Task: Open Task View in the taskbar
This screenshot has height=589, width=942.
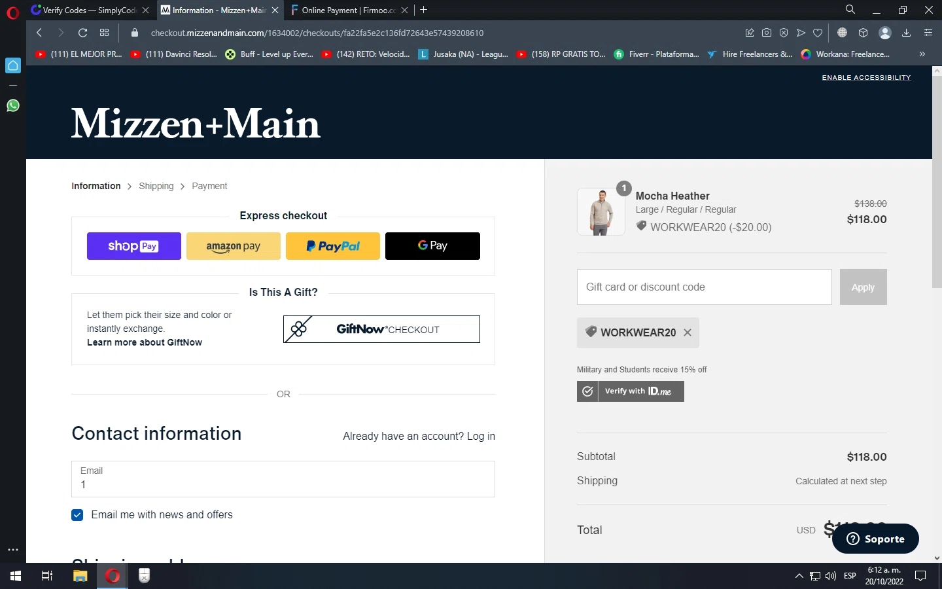Action: (47, 576)
